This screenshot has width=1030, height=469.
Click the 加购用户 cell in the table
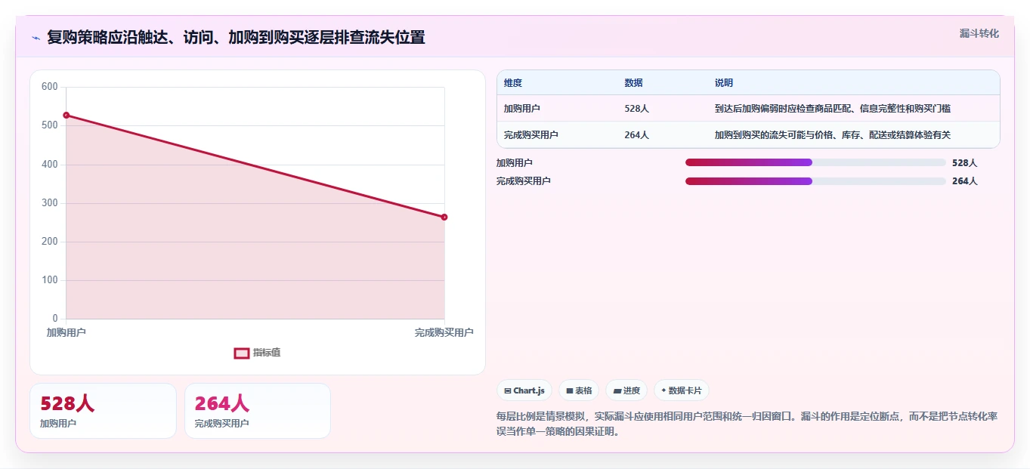click(x=522, y=109)
